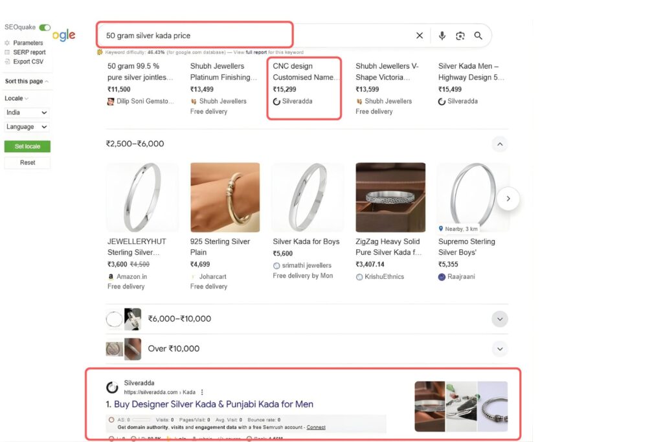
Task: Clear the search query with the X icon
Action: [419, 36]
